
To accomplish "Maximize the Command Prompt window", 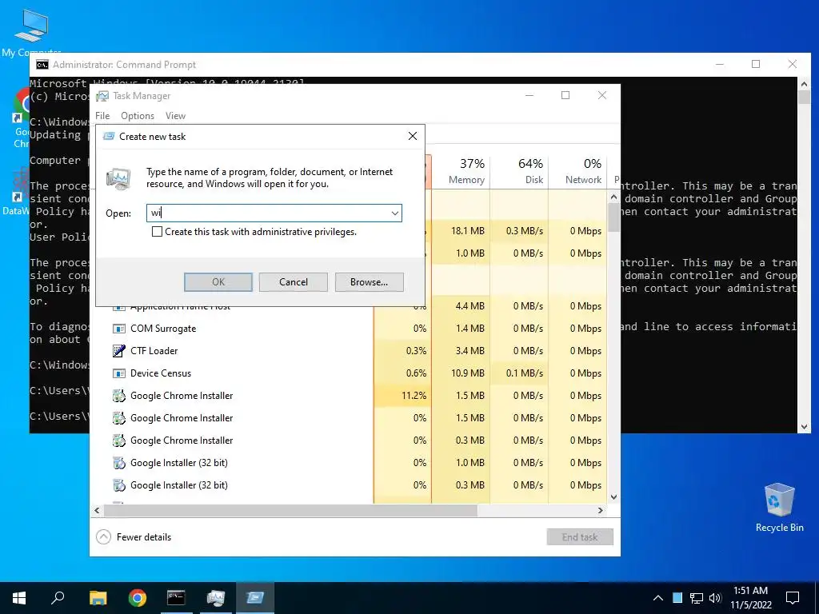I will click(x=756, y=64).
